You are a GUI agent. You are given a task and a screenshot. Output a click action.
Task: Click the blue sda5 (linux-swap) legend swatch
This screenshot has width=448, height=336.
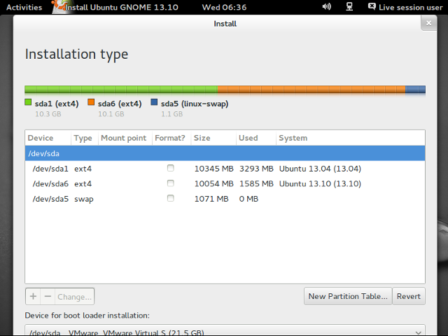[154, 102]
